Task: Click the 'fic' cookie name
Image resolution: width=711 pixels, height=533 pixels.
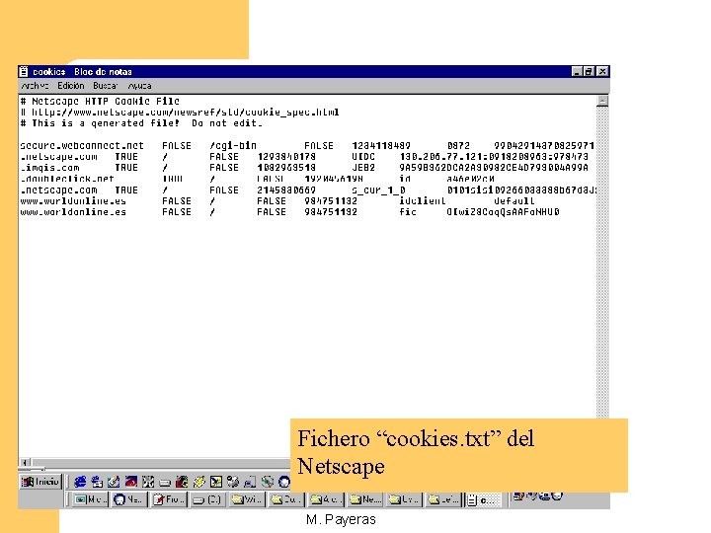Action: click(x=408, y=211)
